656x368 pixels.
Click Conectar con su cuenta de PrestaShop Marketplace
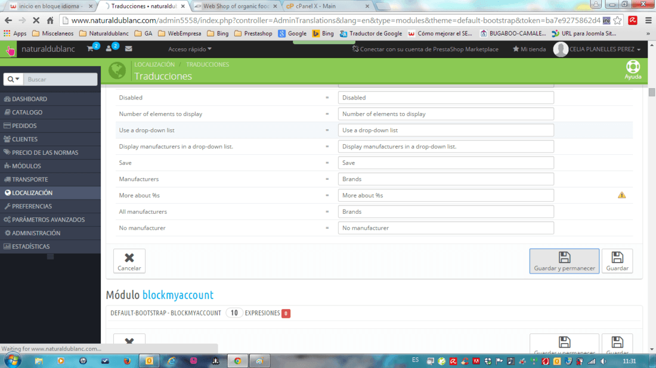pyautogui.click(x=425, y=49)
